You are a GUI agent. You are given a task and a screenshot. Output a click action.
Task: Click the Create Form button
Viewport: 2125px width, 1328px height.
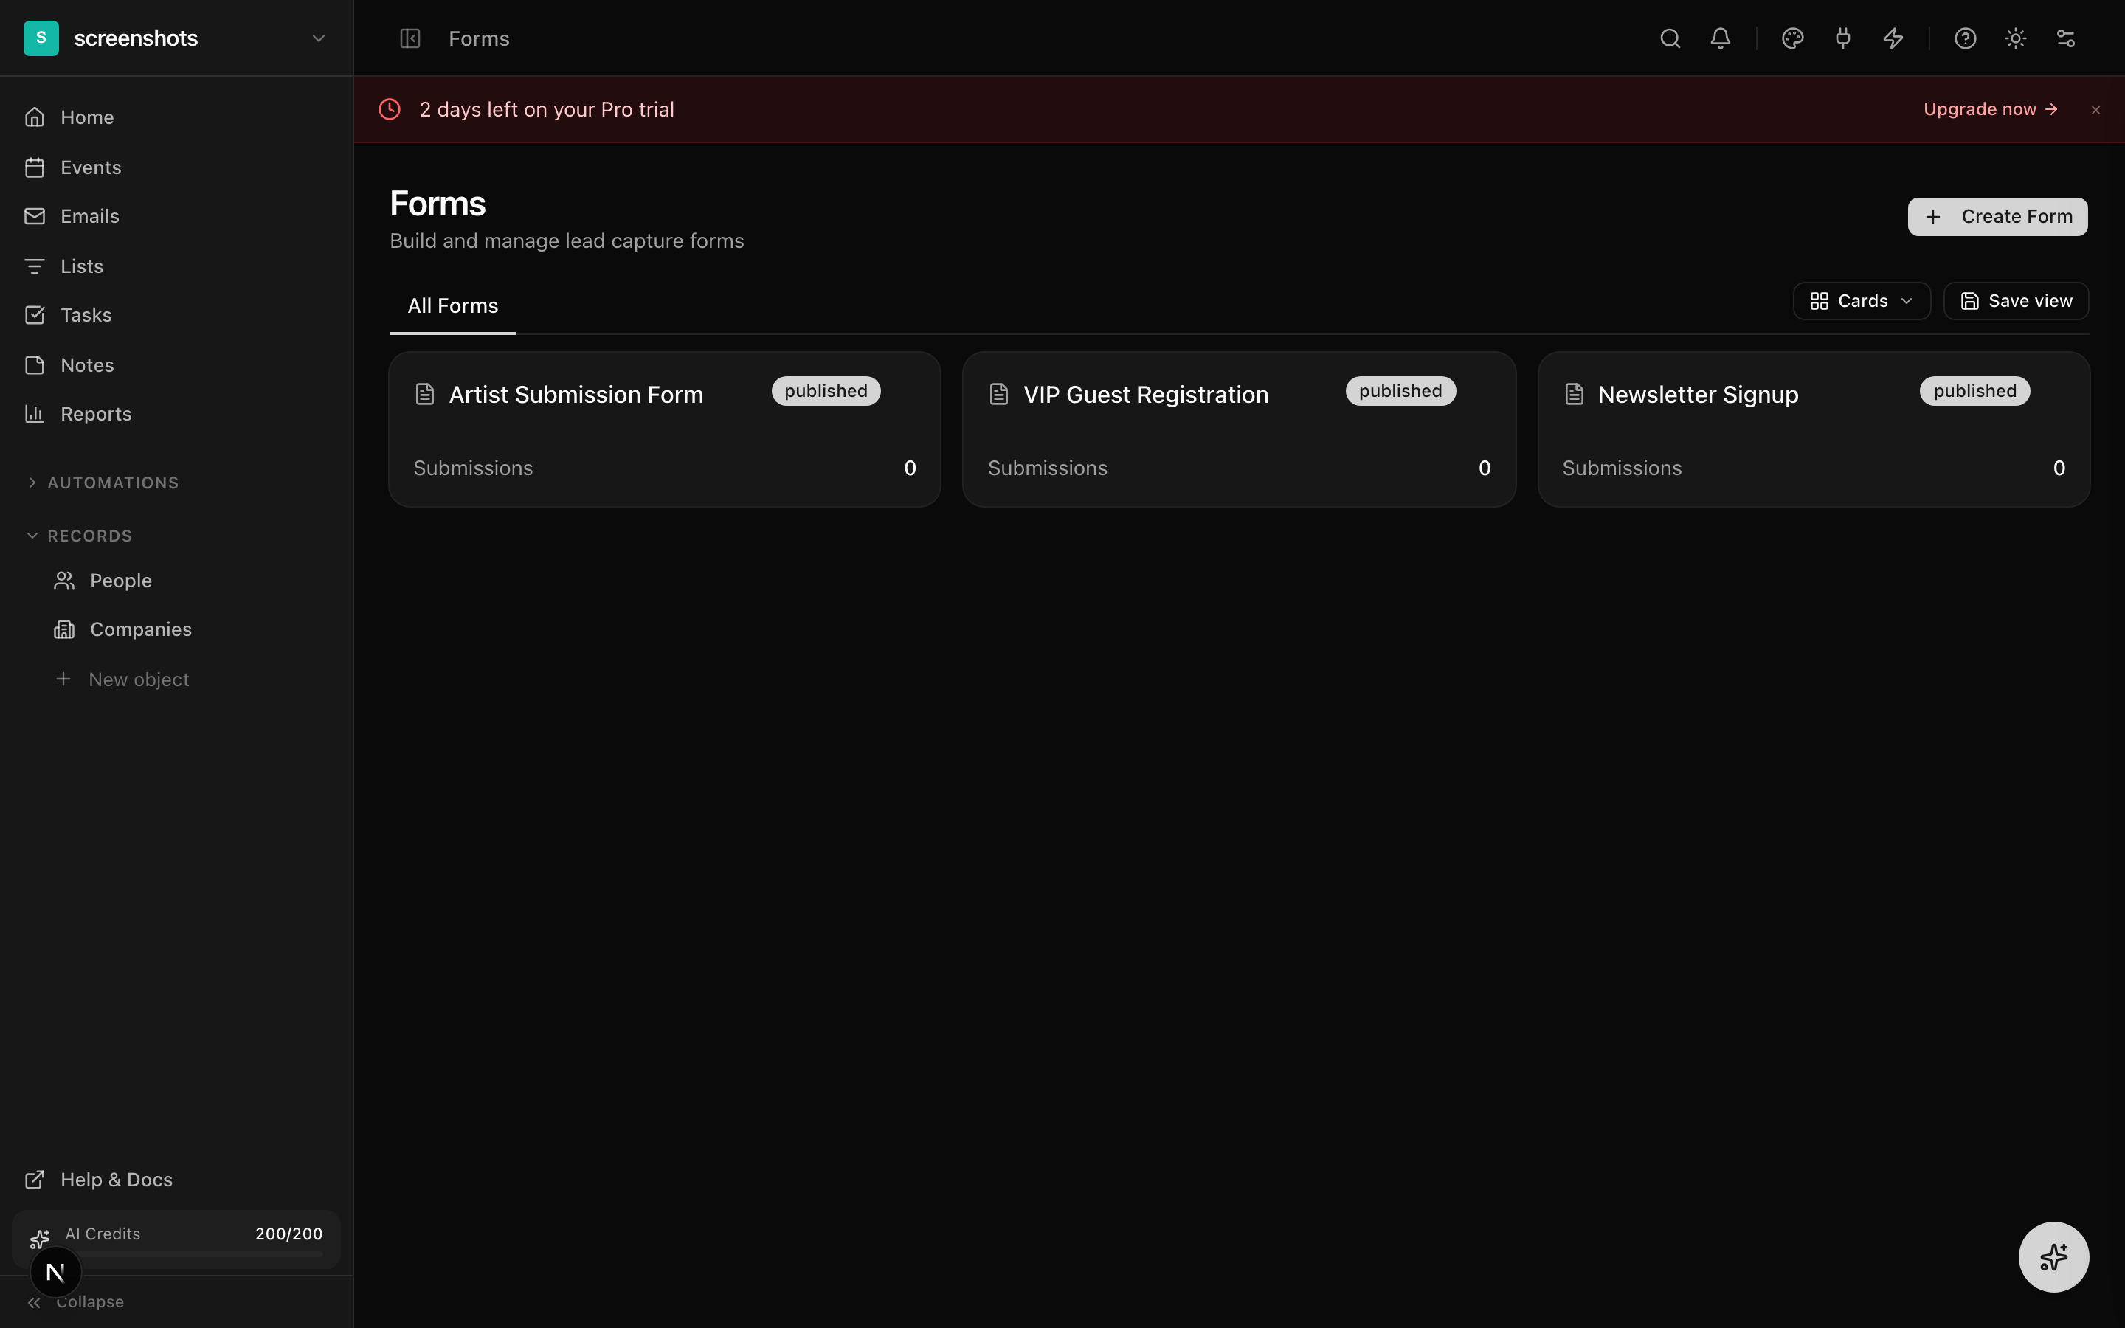coord(1997,216)
